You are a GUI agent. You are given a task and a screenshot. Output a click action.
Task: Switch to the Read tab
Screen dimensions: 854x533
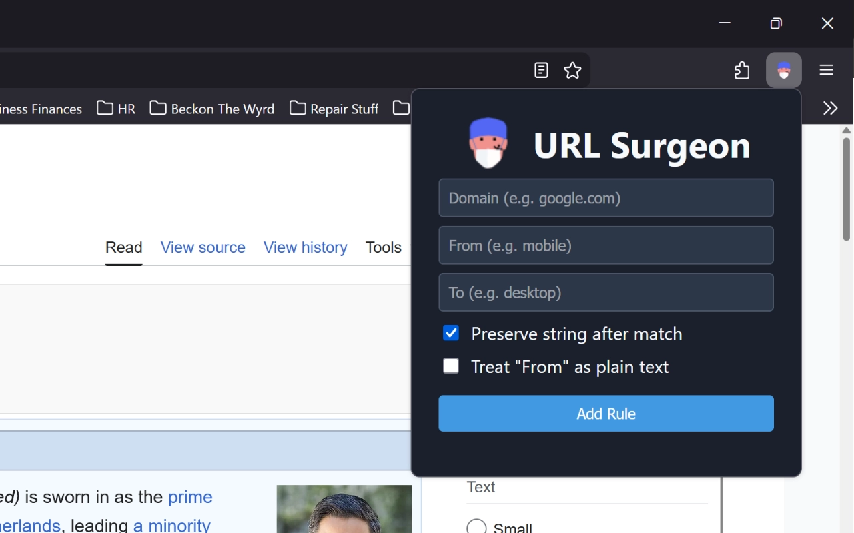point(123,247)
